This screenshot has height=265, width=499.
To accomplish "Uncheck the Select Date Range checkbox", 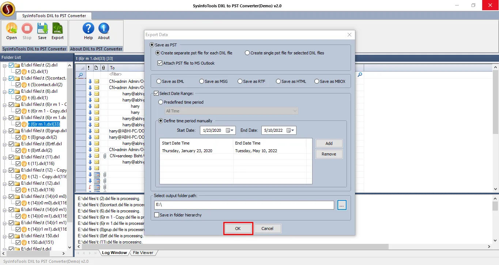I will click(156, 94).
